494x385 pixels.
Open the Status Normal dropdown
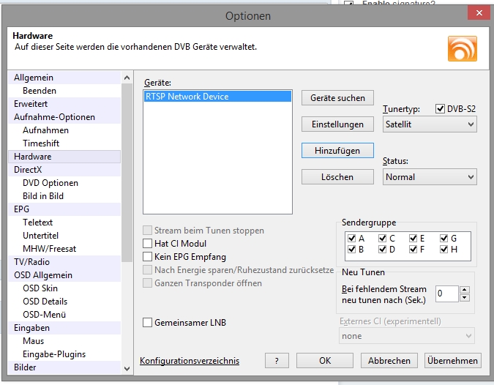430,177
